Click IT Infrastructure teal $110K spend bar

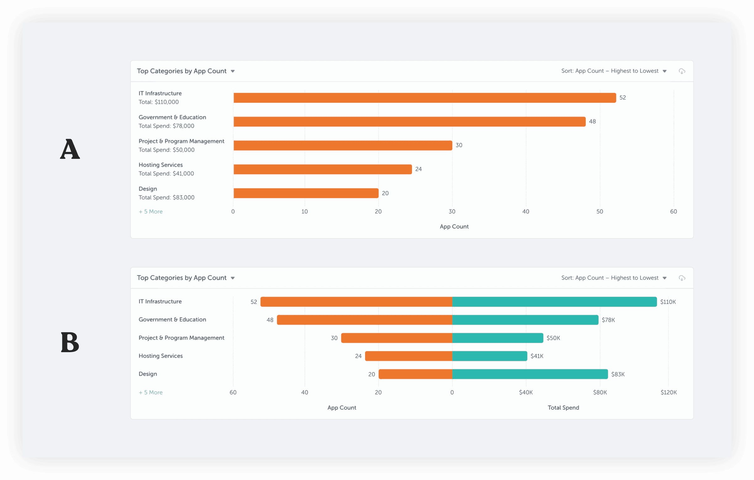point(554,302)
